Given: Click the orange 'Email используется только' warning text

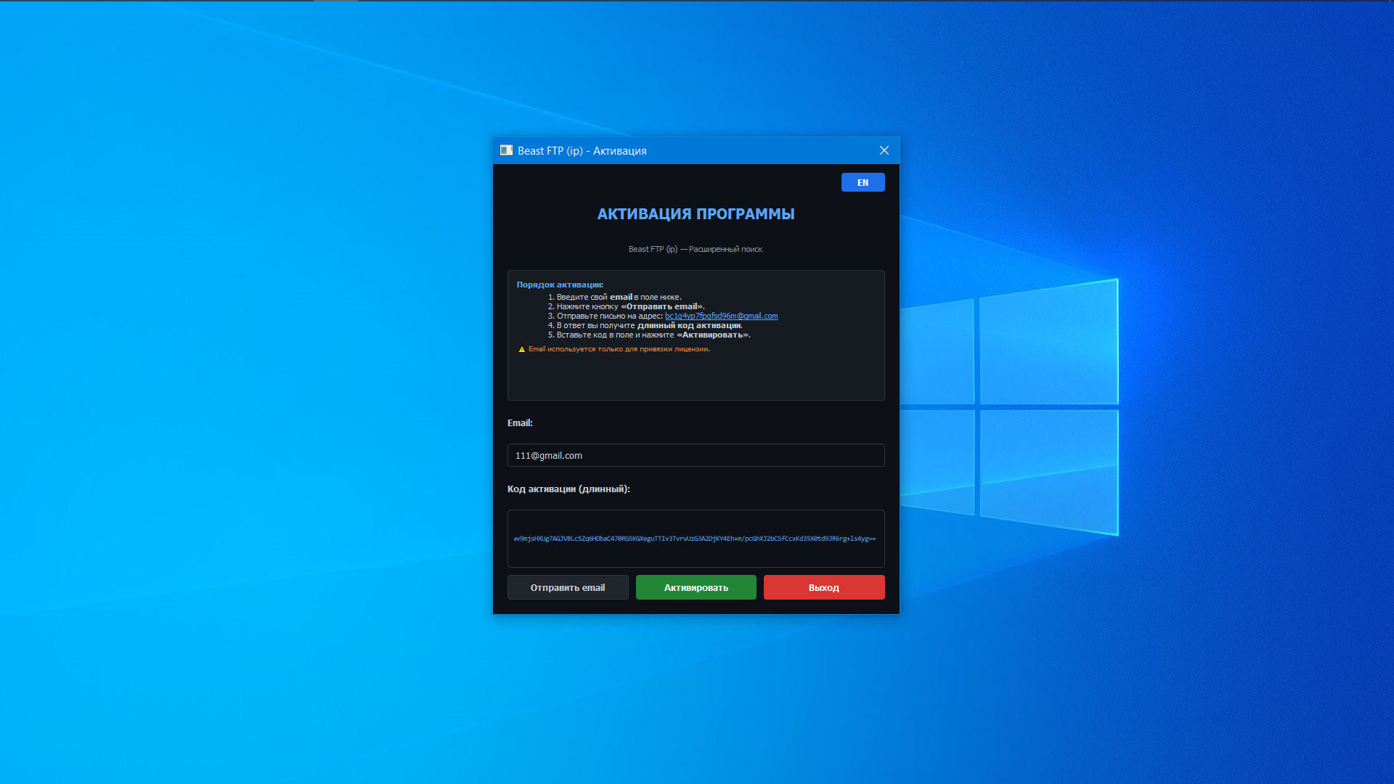Looking at the screenshot, I should (x=619, y=349).
